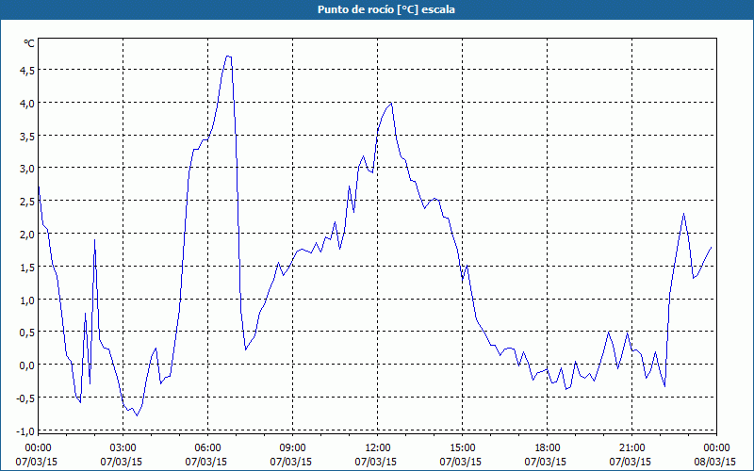
Task: Click the 06:00 time axis label
Action: click(207, 448)
